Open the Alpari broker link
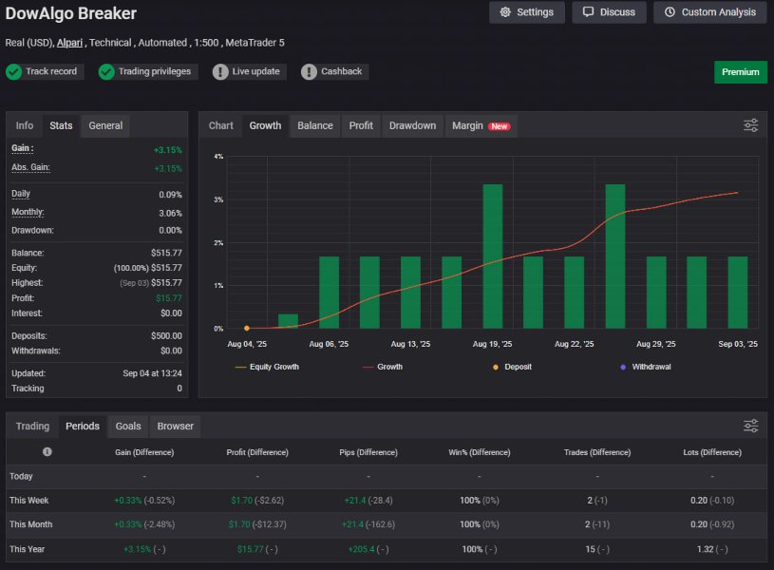The width and height of the screenshot is (774, 570). click(x=69, y=43)
